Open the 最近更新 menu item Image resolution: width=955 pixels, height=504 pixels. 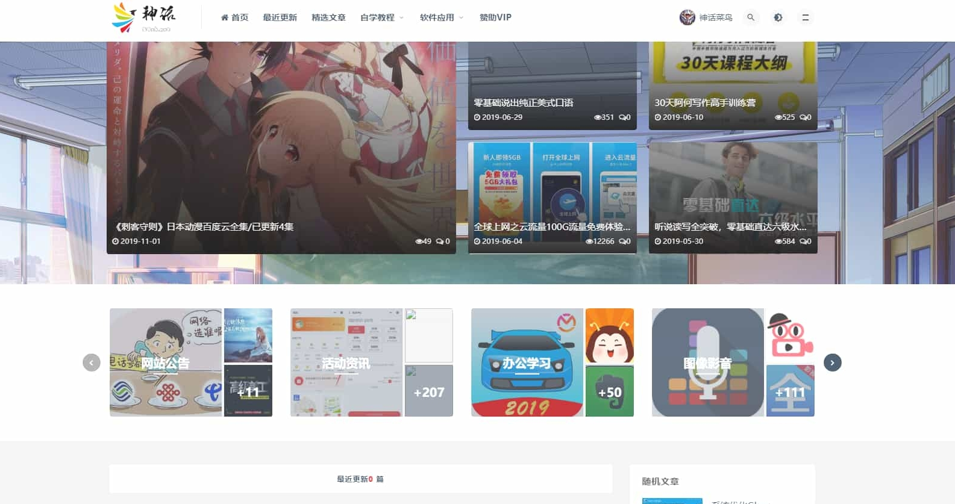(x=280, y=17)
